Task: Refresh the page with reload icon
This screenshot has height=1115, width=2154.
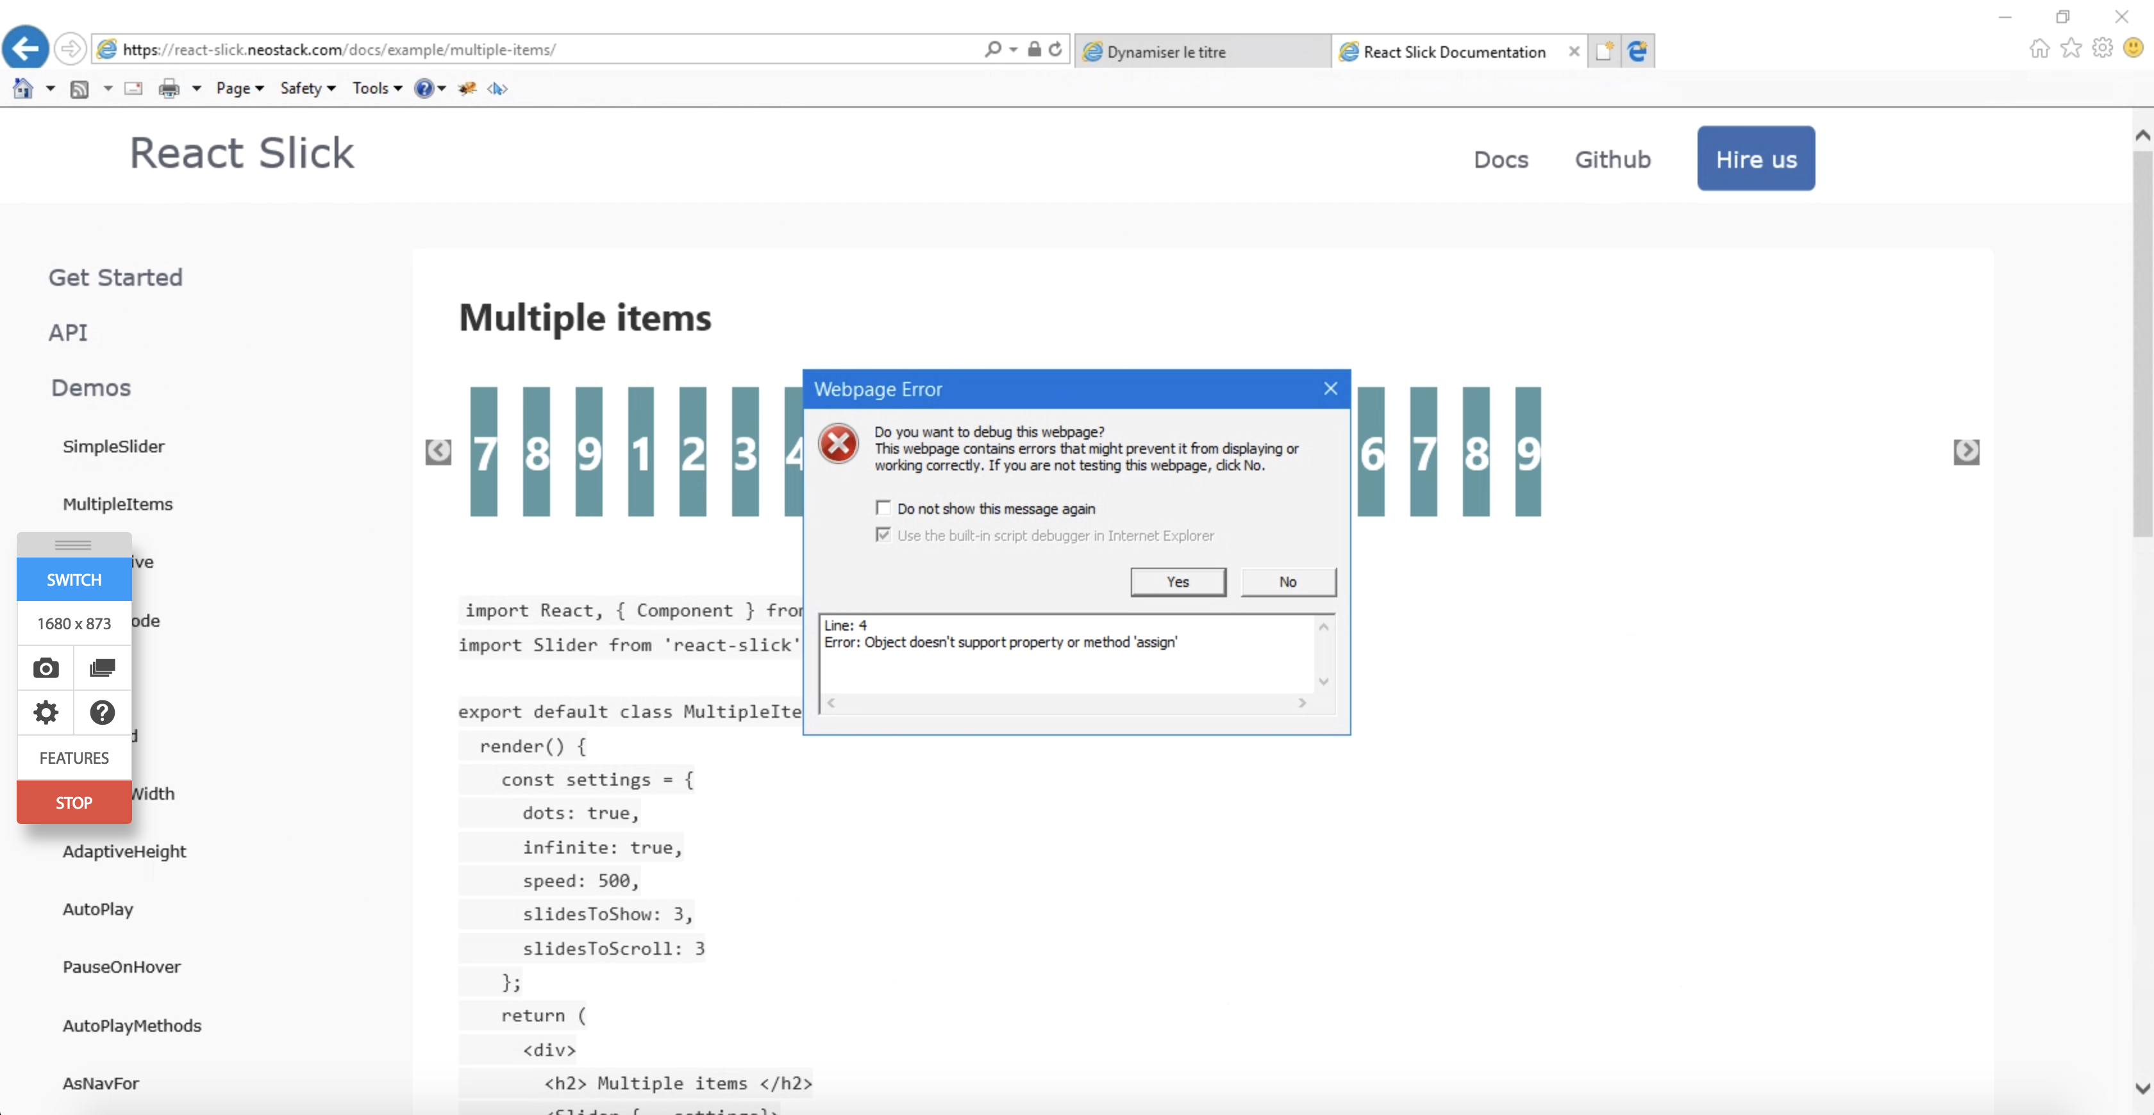Action: pyautogui.click(x=1055, y=49)
